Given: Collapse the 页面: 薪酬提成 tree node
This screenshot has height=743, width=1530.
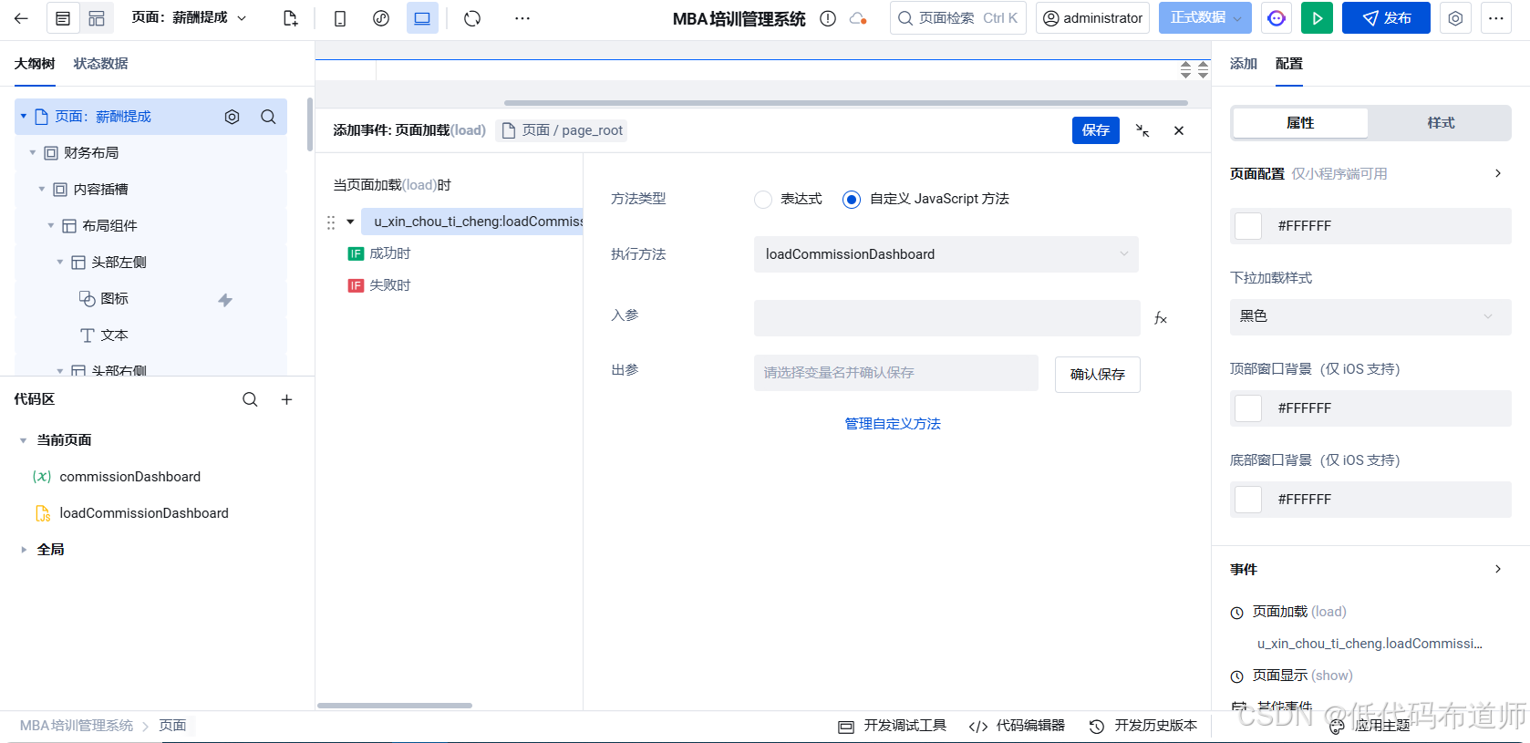Looking at the screenshot, I should (24, 117).
